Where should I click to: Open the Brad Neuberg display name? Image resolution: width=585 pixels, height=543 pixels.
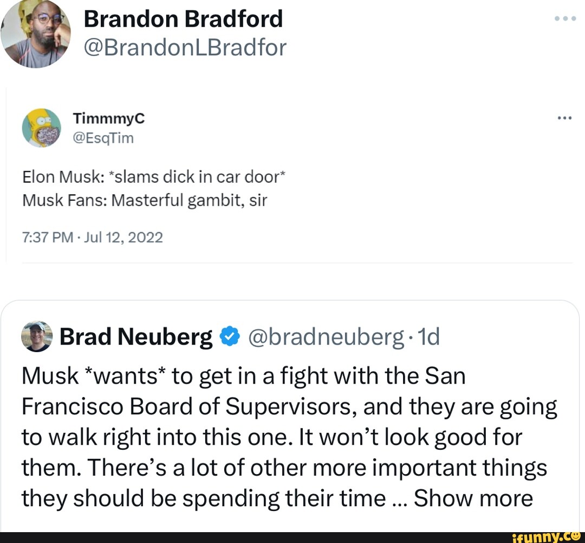tap(136, 337)
